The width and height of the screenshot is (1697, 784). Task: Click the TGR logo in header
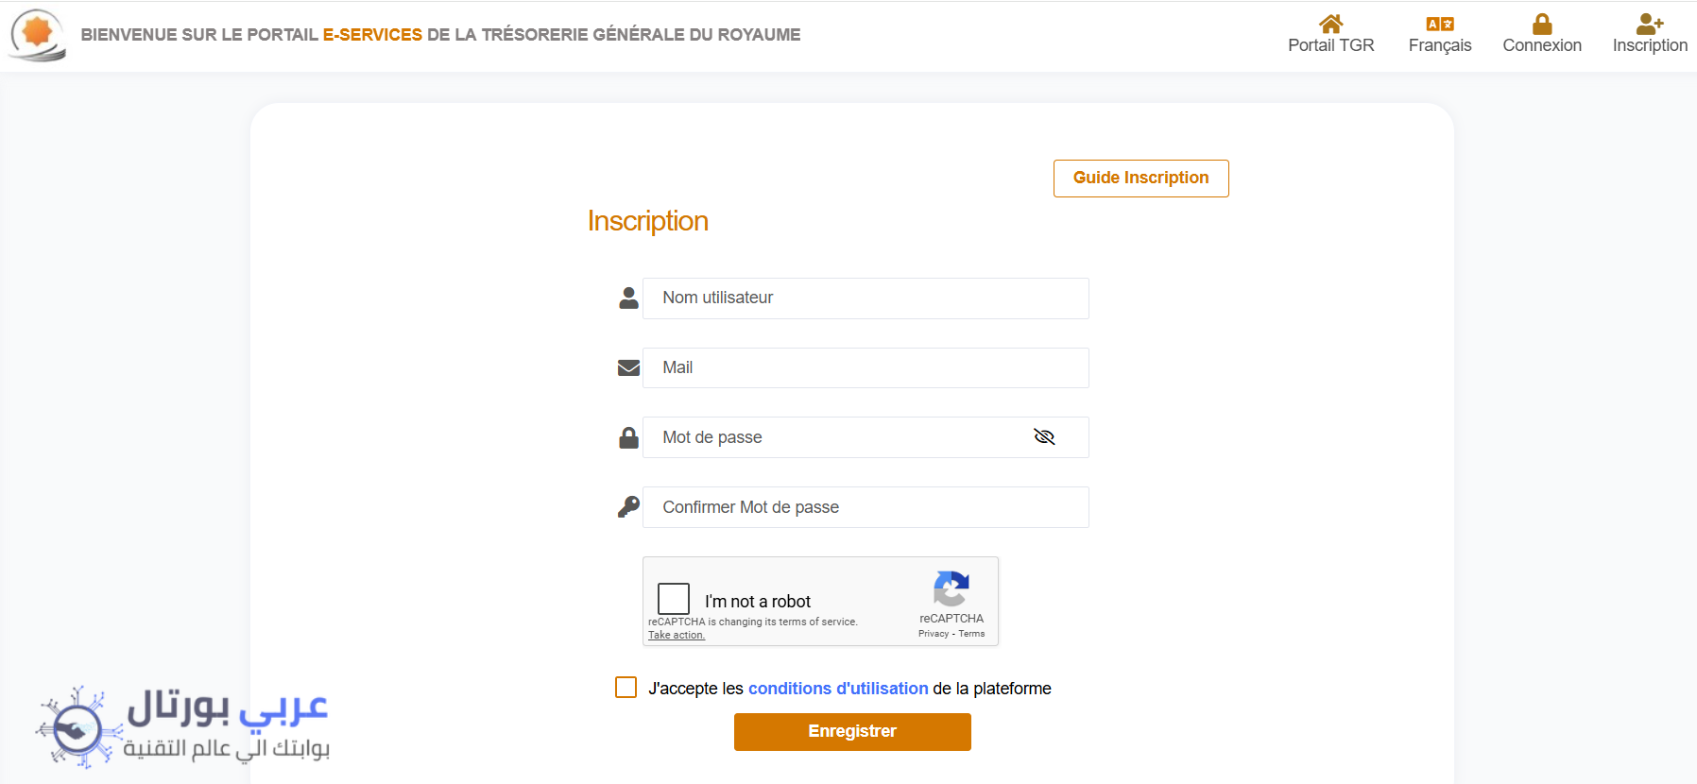[38, 35]
